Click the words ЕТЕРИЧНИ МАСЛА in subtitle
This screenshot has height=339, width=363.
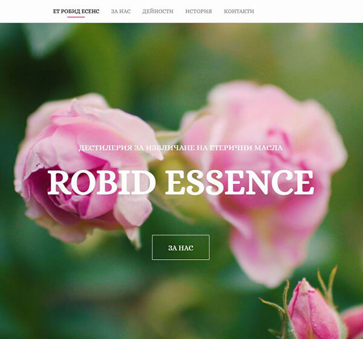[x=246, y=148]
